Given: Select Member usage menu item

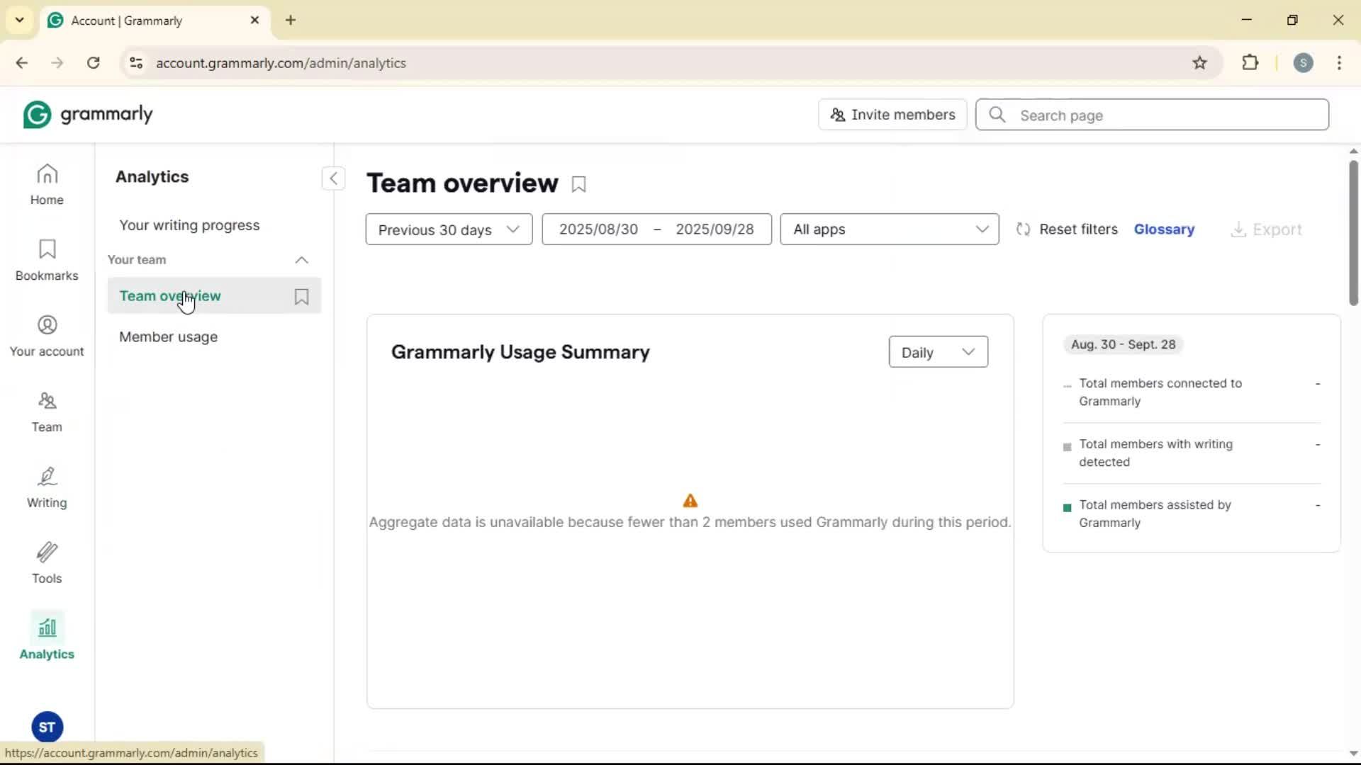Looking at the screenshot, I should [x=168, y=337].
